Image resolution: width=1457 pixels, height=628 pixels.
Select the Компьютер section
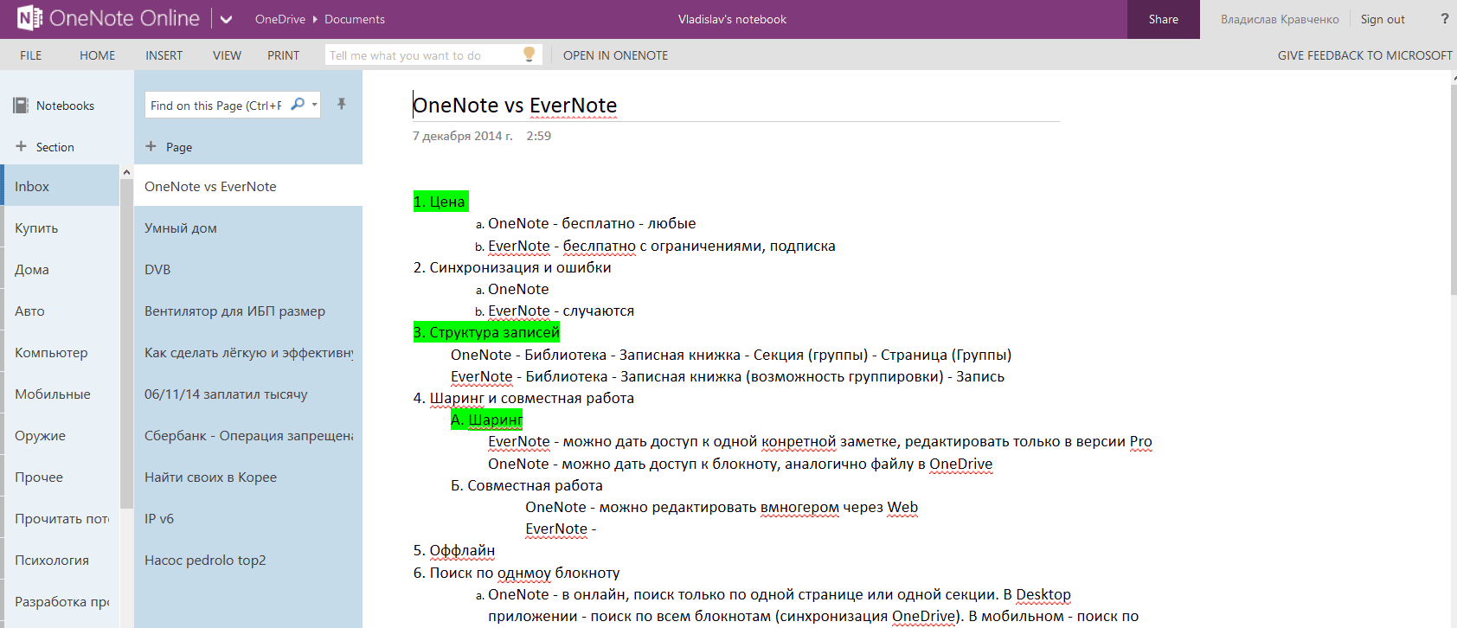[x=52, y=352]
